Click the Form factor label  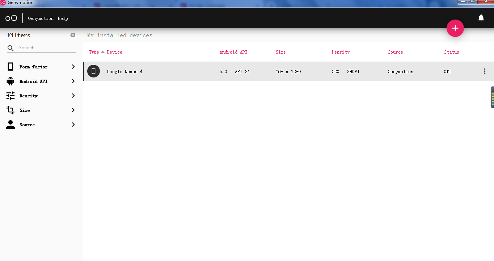point(33,67)
